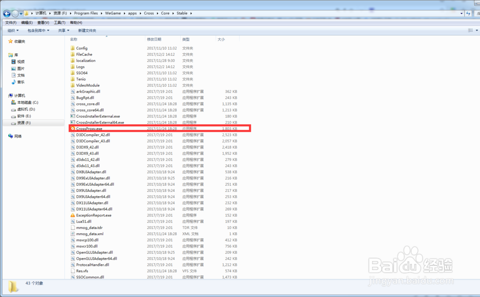
Task: Expand the 共享 dropdown
Action: pyautogui.click(x=64, y=31)
